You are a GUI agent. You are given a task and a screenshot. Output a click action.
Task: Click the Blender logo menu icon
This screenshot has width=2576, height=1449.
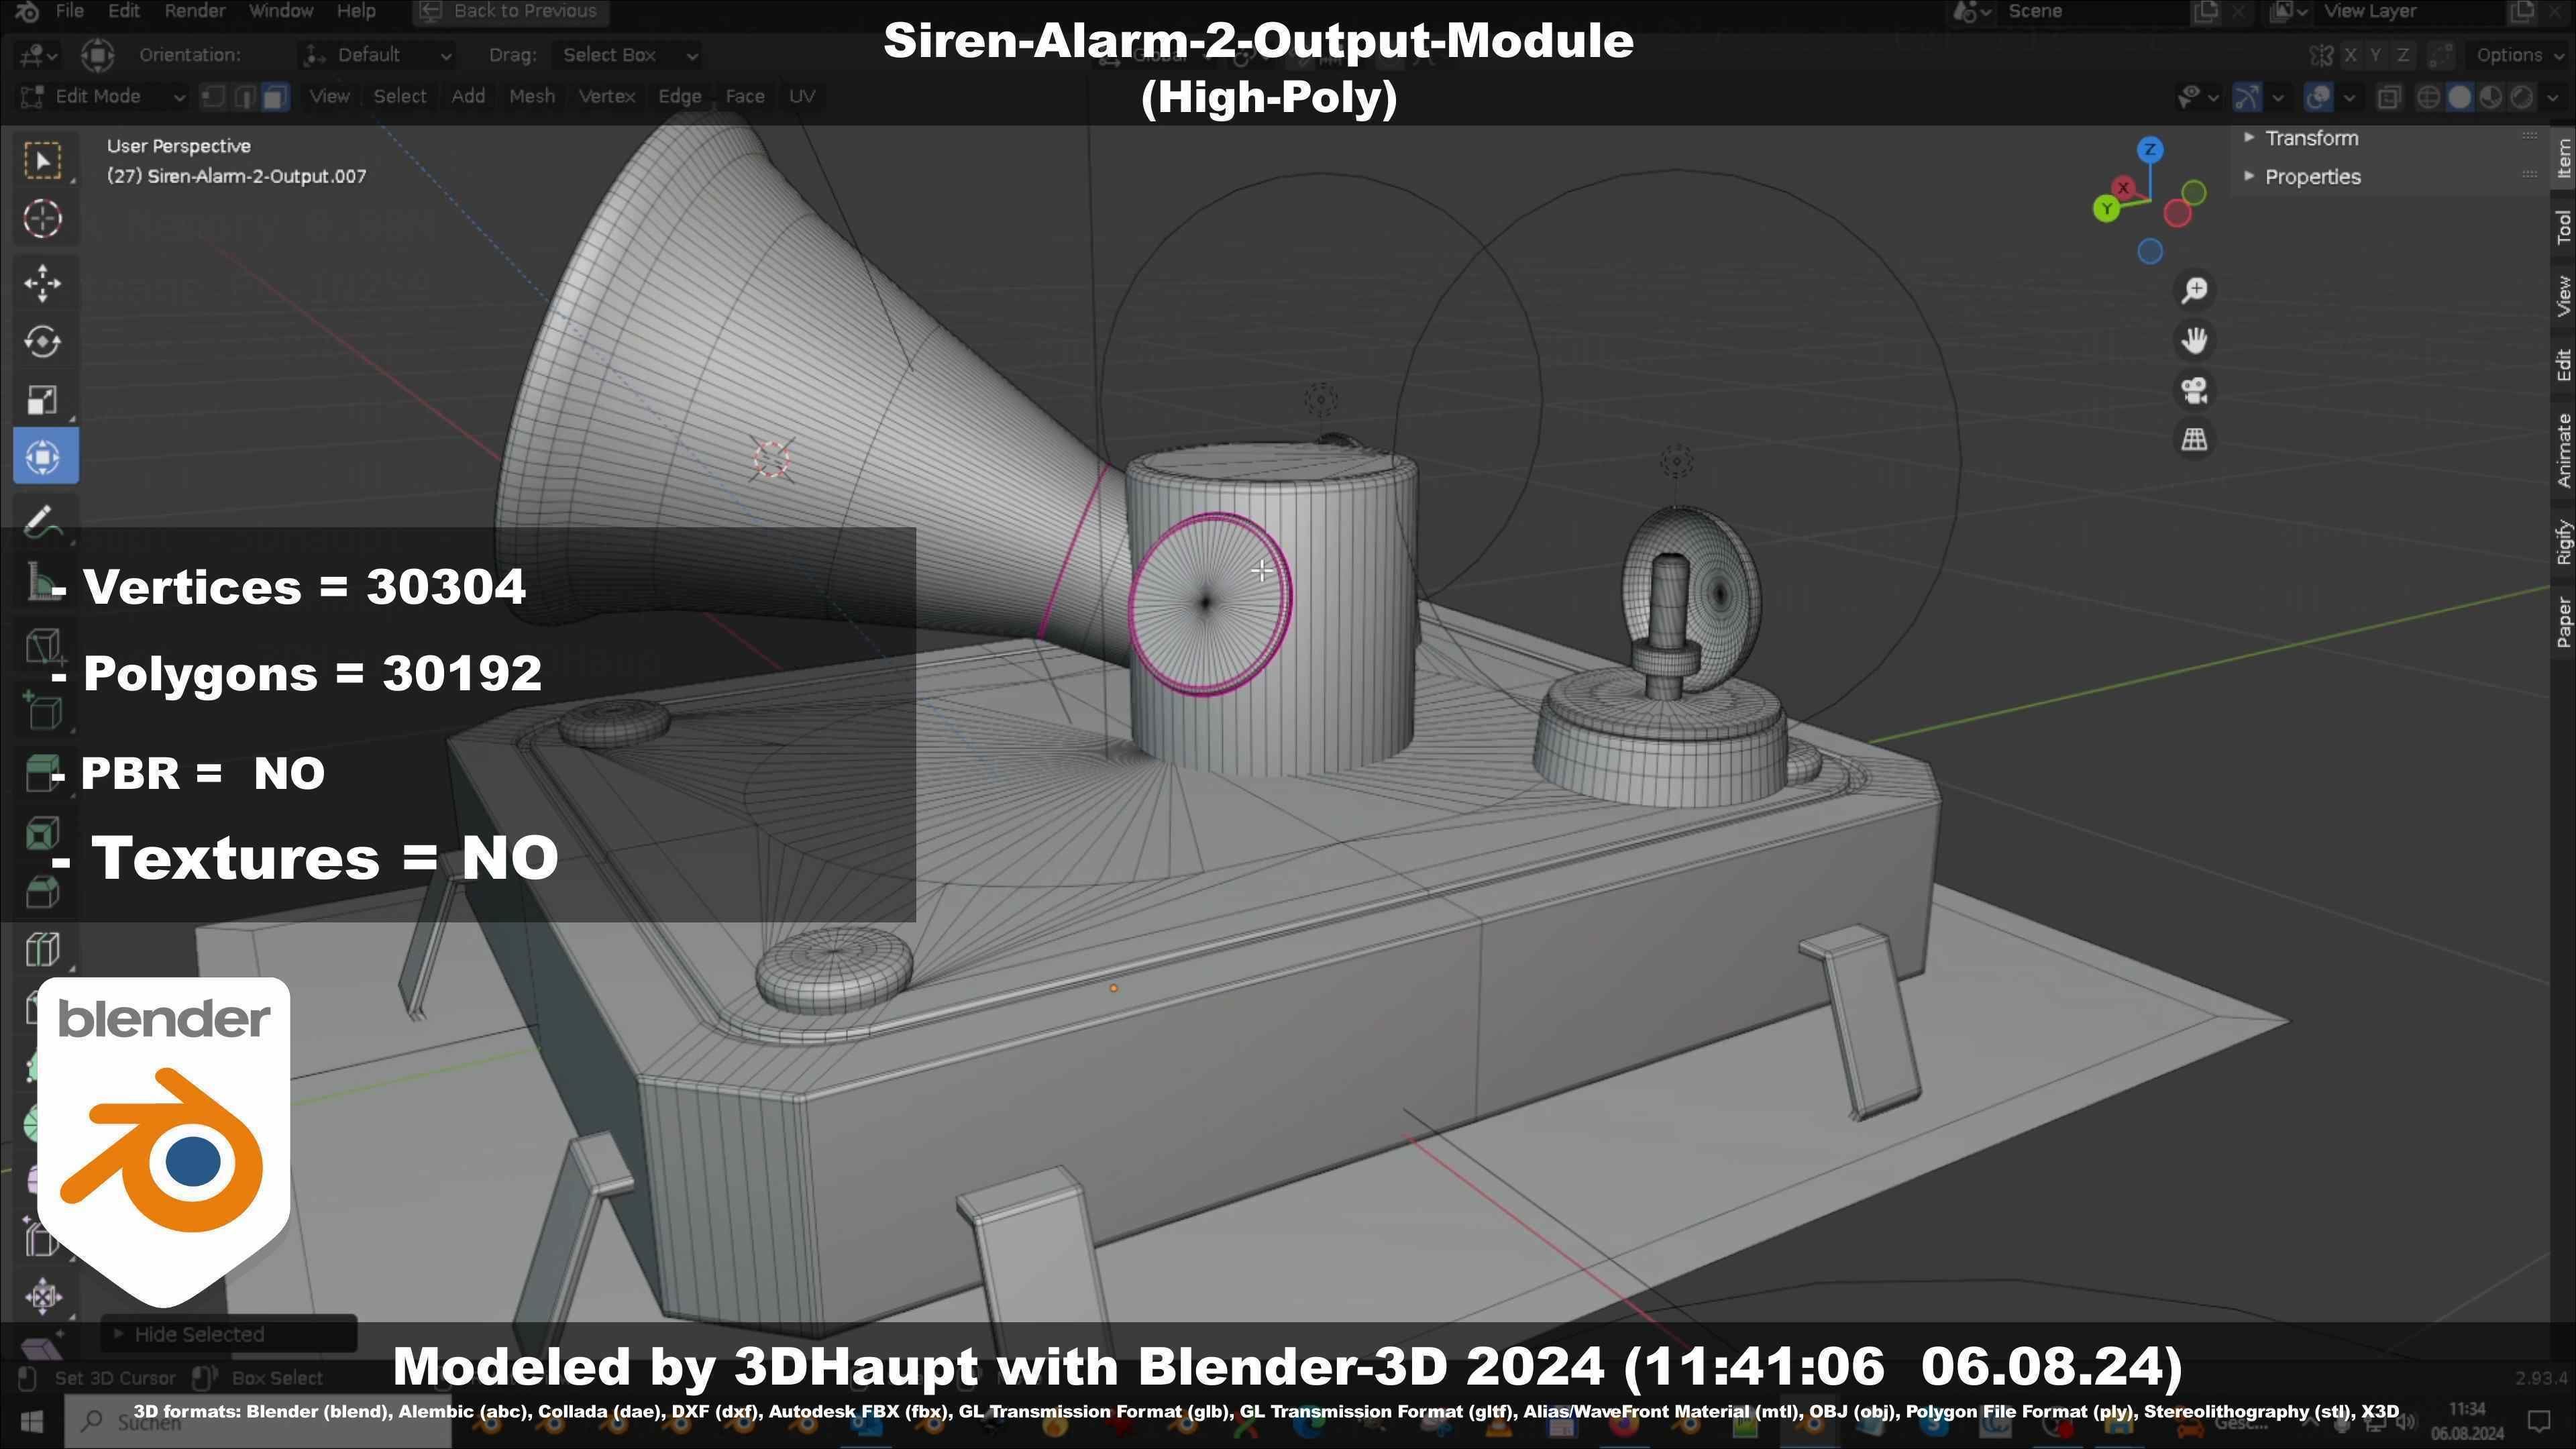click(x=27, y=11)
